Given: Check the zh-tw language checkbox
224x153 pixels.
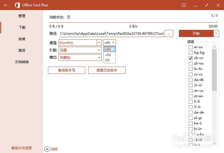Looking at the screenshot, I should tap(191, 63).
